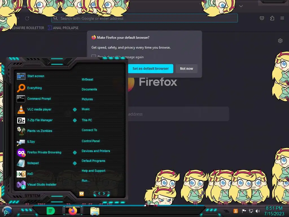Open the green app on the taskbar
The width and height of the screenshot is (289, 217).
51,211
